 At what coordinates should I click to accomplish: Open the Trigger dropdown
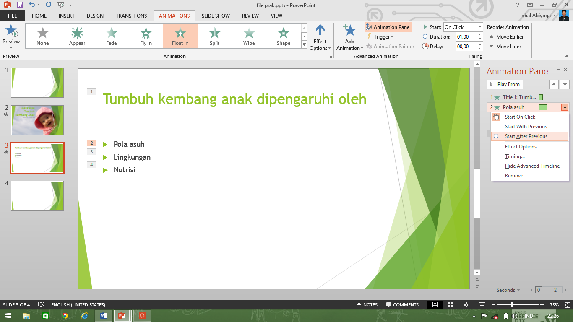(x=380, y=36)
